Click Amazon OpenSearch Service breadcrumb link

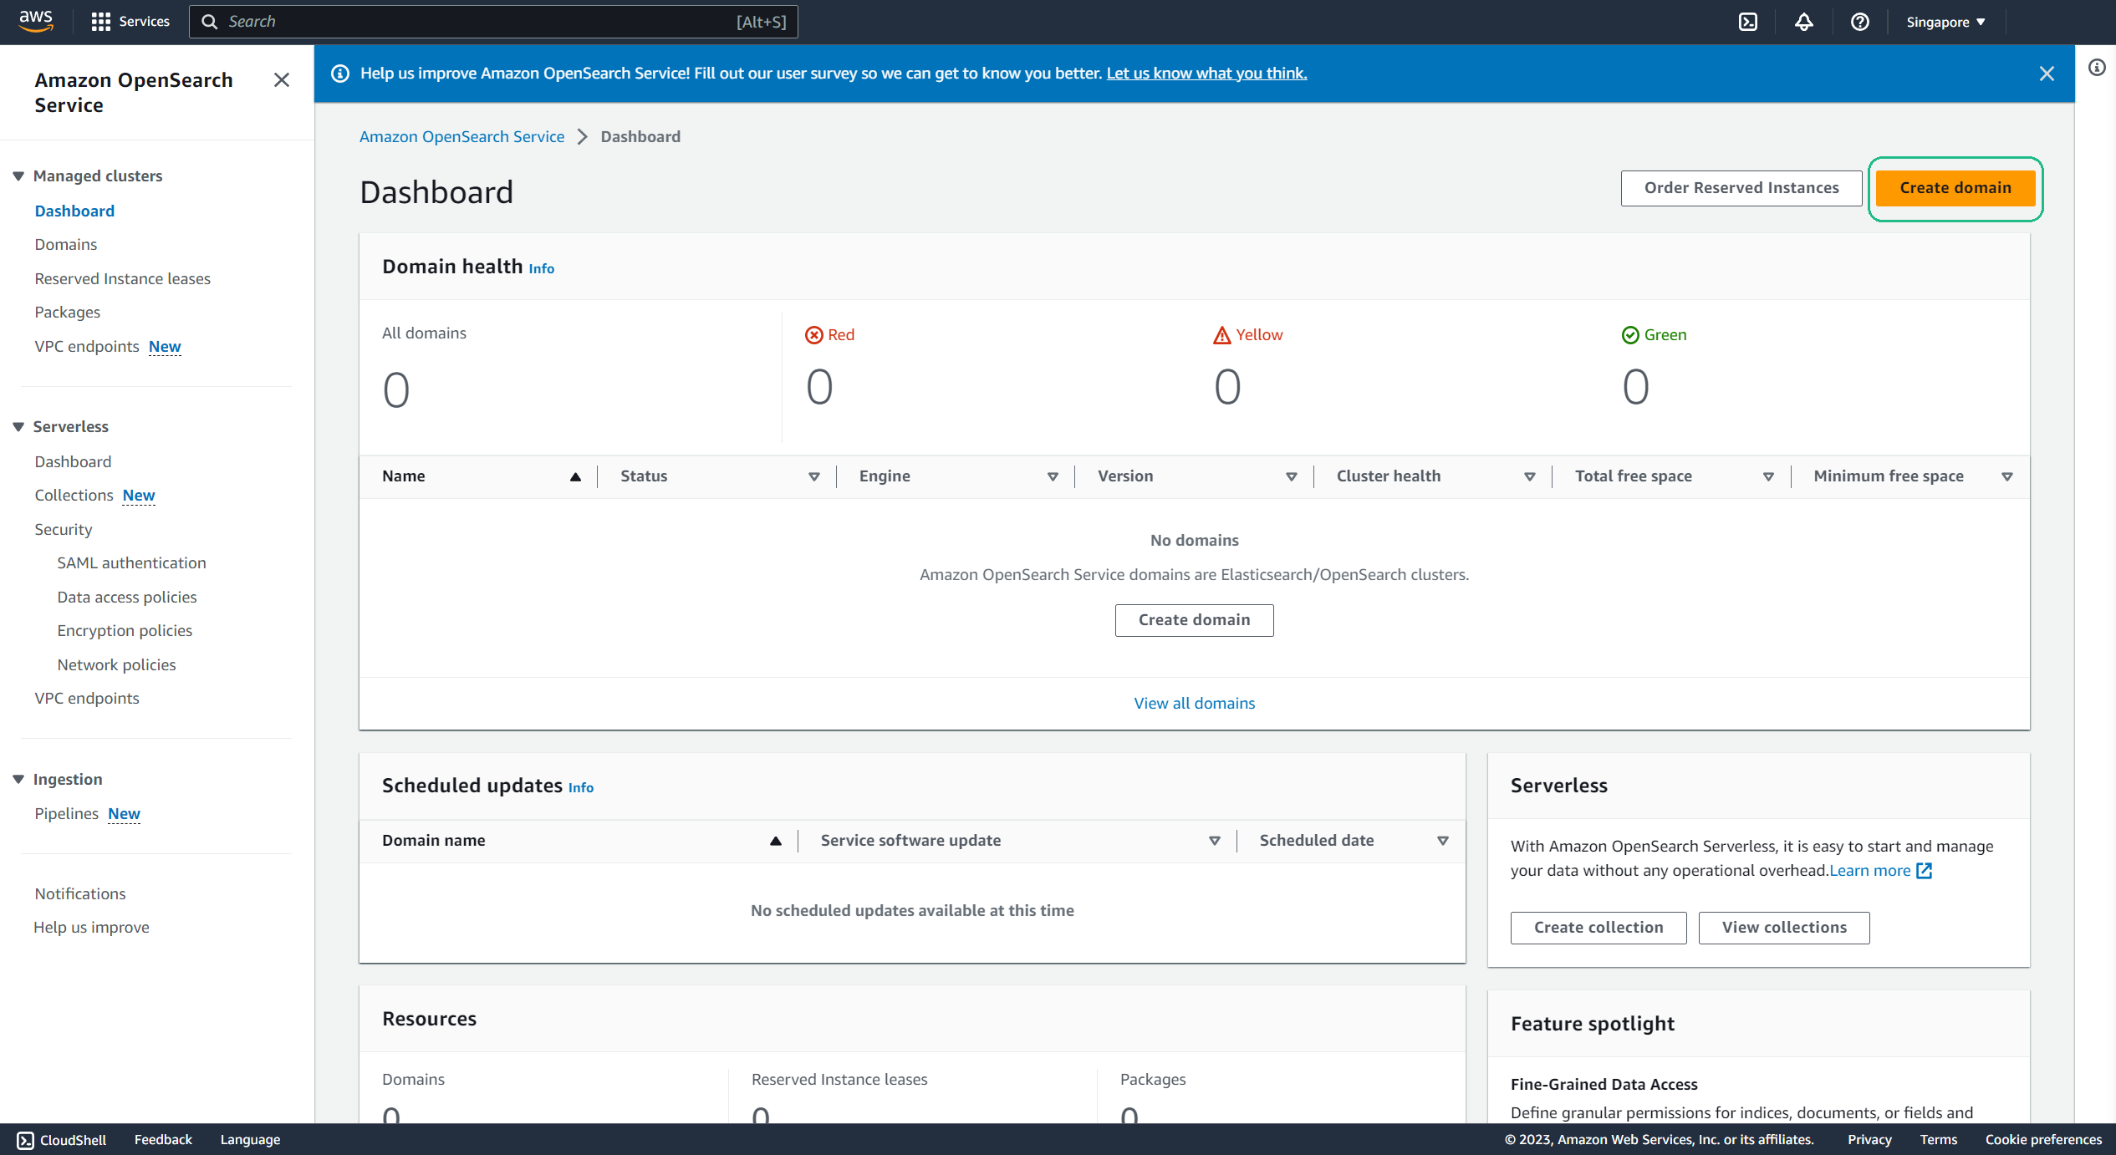tap(461, 137)
